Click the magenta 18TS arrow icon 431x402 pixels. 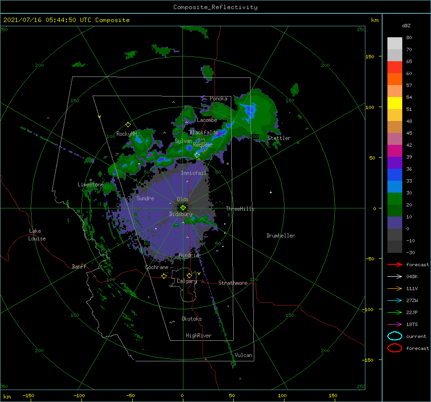(395, 325)
